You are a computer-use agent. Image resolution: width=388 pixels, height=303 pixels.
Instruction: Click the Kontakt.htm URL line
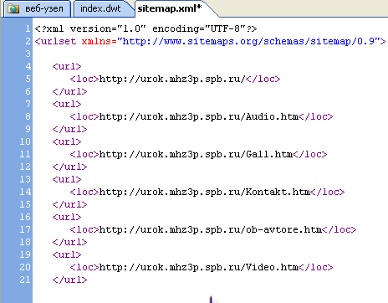click(x=207, y=192)
